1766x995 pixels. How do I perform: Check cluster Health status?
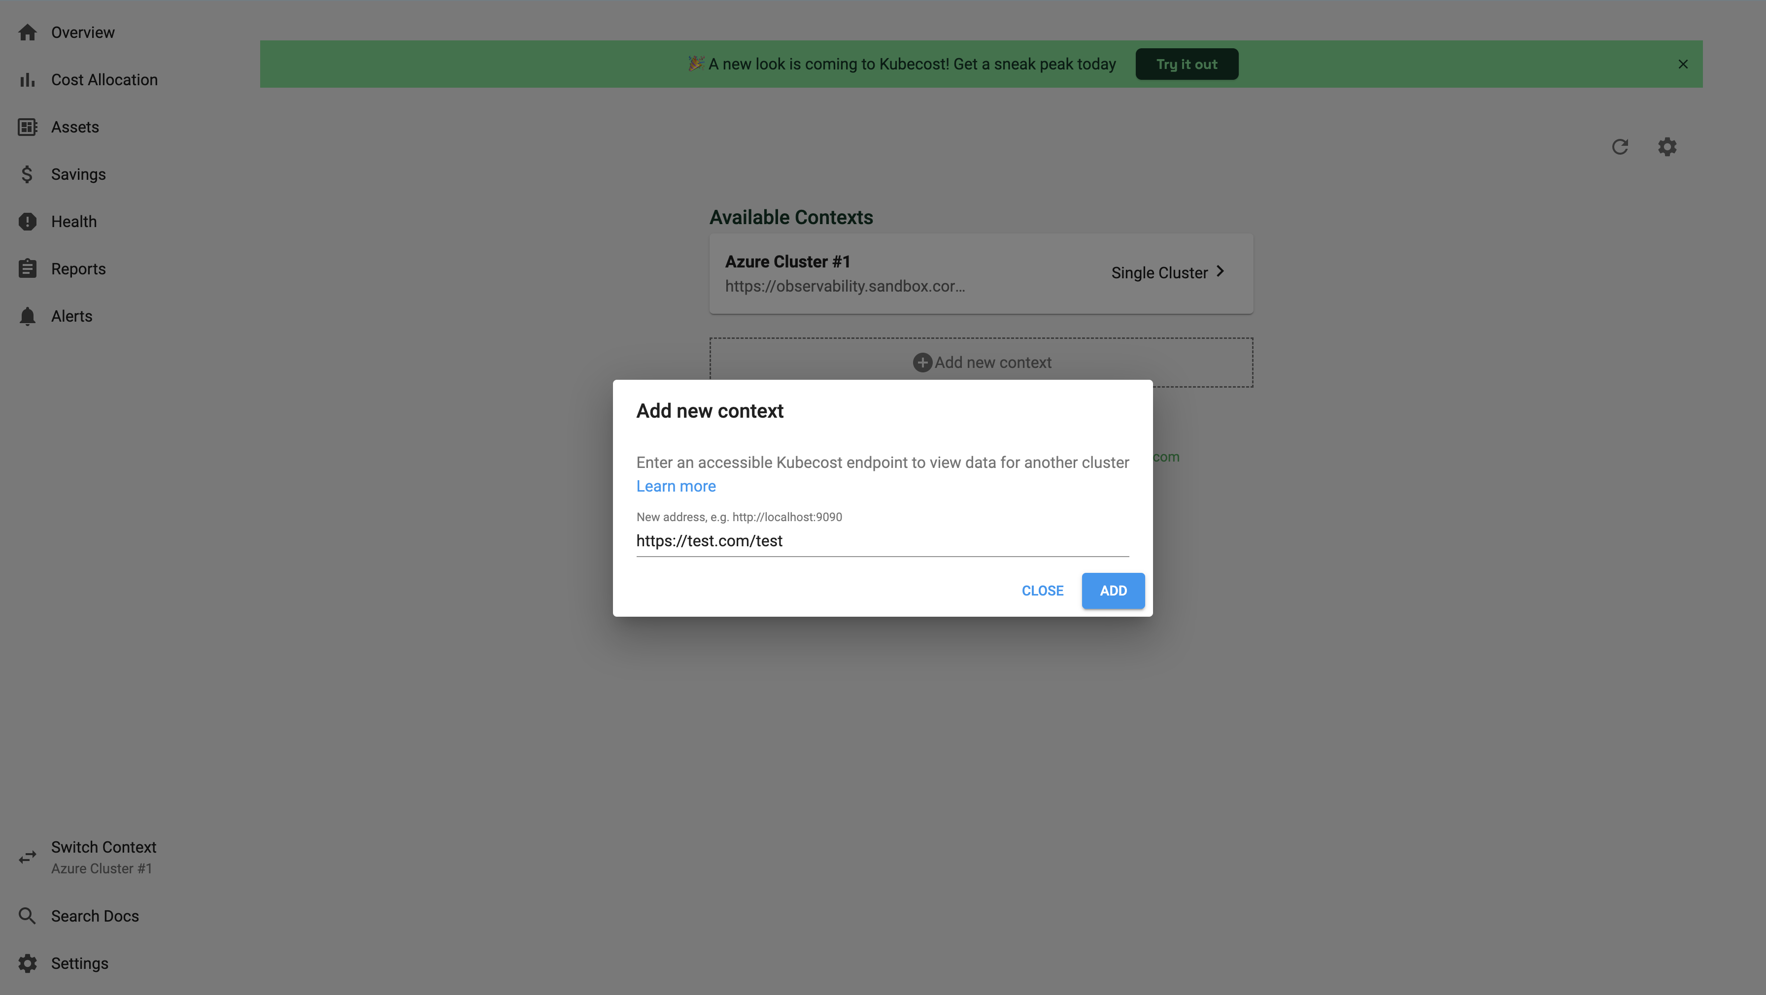click(x=73, y=221)
